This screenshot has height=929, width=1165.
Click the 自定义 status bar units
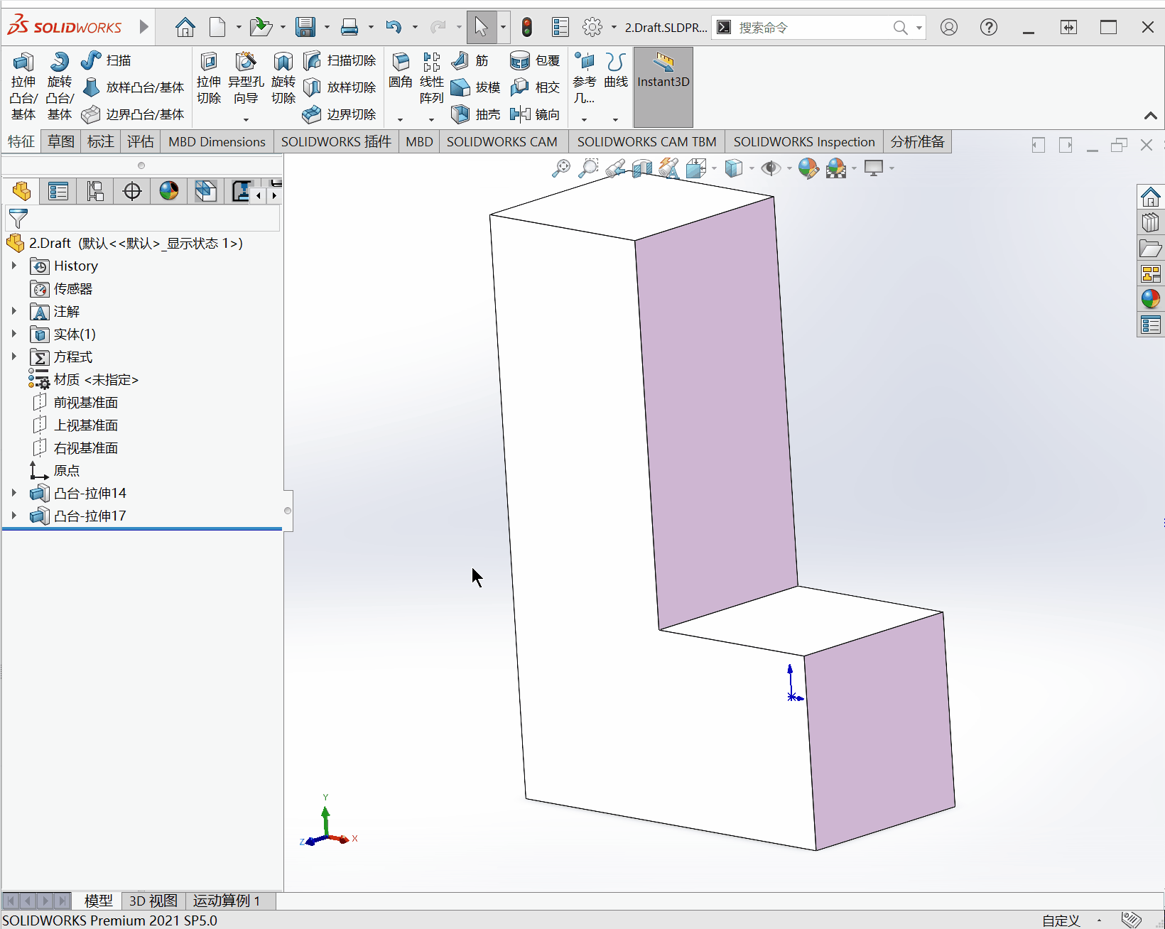click(1061, 920)
